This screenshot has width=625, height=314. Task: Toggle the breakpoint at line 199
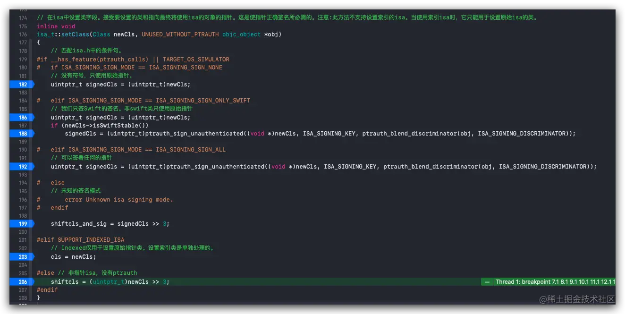[22, 224]
